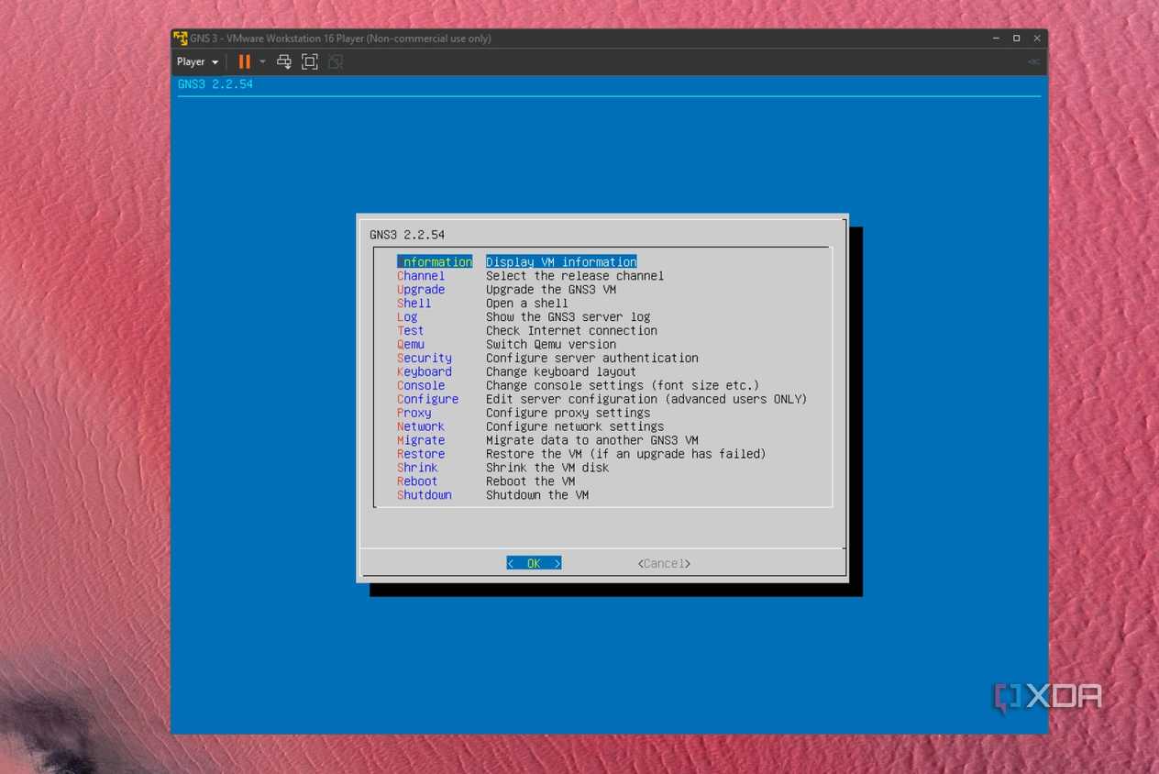This screenshot has height=774, width=1159.
Task: Click 'Edit server configuration (advanced users ONLY)'
Action: 646,400
